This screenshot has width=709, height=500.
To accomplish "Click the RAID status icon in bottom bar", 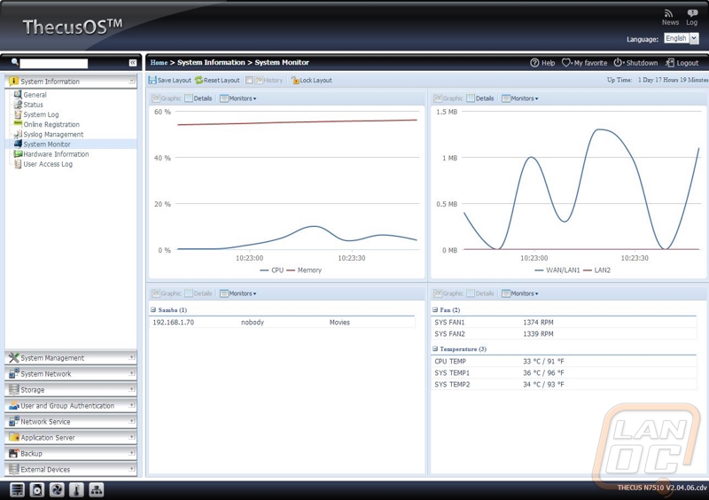I will coord(17,490).
